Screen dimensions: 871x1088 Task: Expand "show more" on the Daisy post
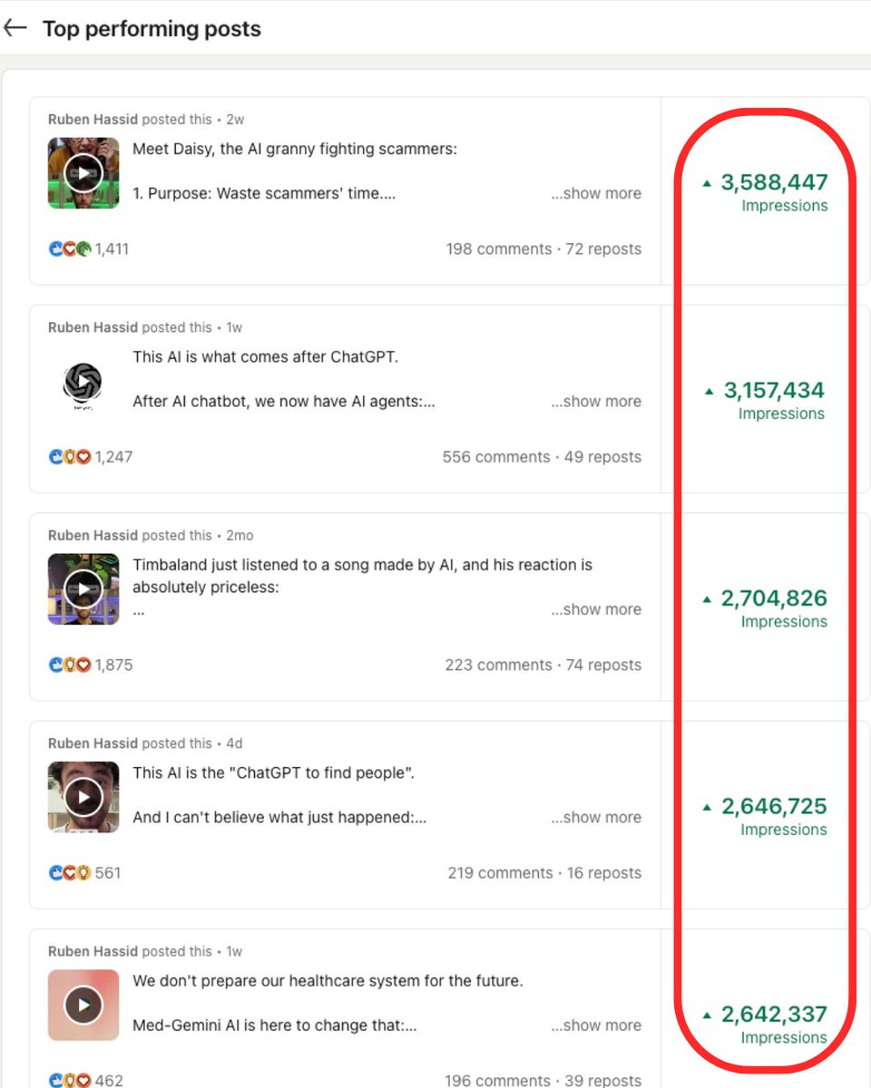[x=596, y=194]
